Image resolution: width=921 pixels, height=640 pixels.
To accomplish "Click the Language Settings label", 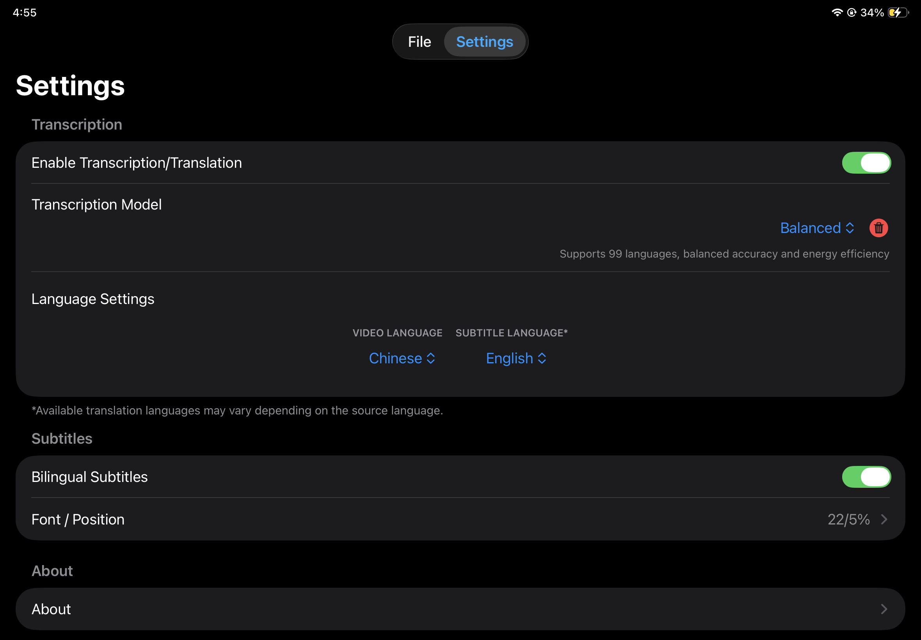I will [93, 299].
